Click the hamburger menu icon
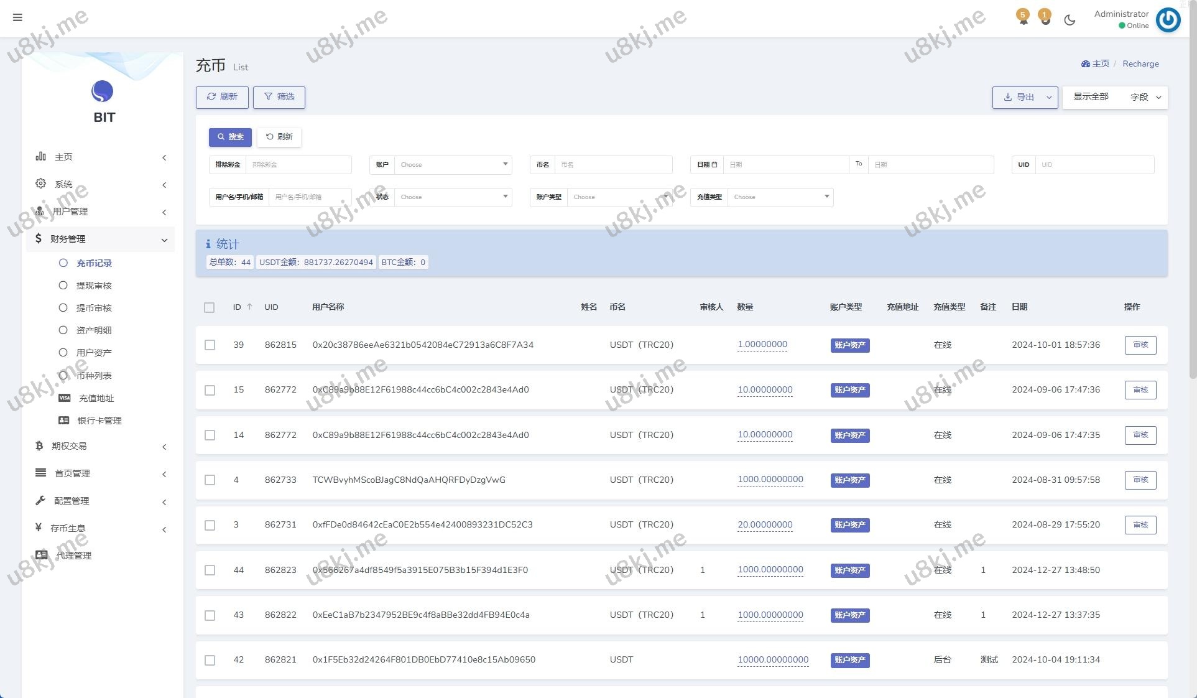This screenshot has height=698, width=1197. point(17,17)
